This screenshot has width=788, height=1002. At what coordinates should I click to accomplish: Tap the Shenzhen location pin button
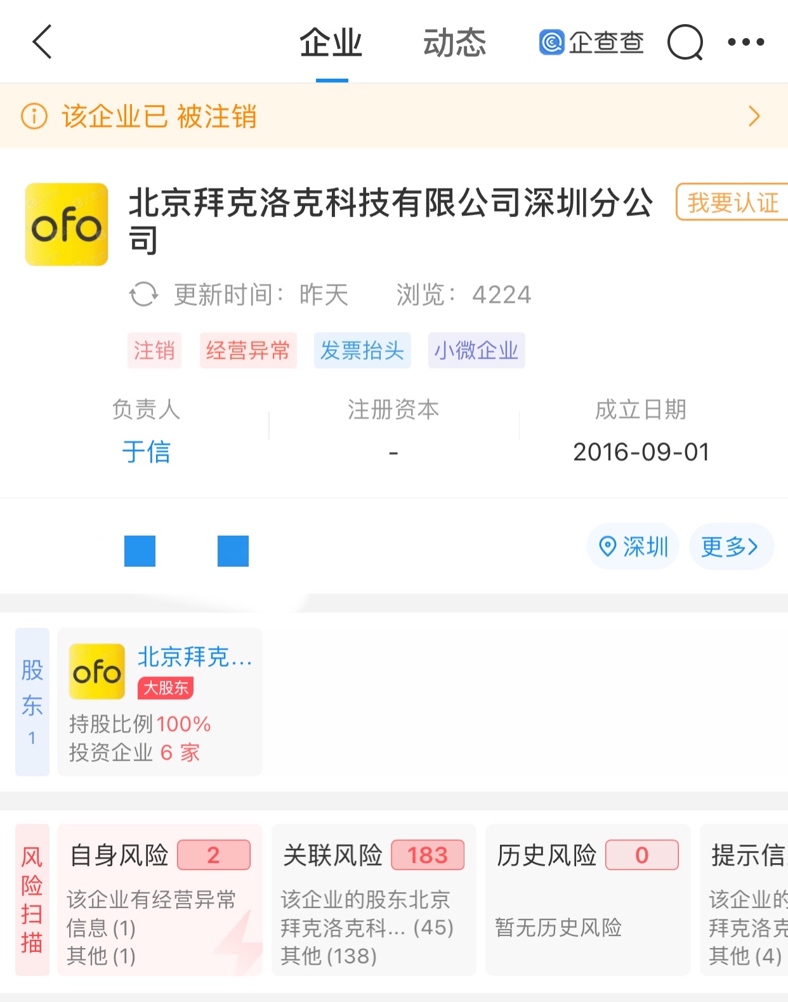pos(633,546)
